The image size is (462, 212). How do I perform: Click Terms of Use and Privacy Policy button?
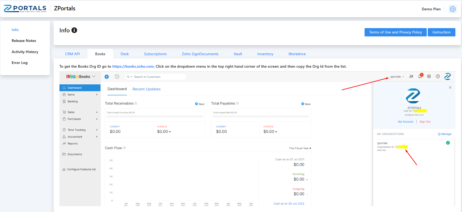[395, 32]
